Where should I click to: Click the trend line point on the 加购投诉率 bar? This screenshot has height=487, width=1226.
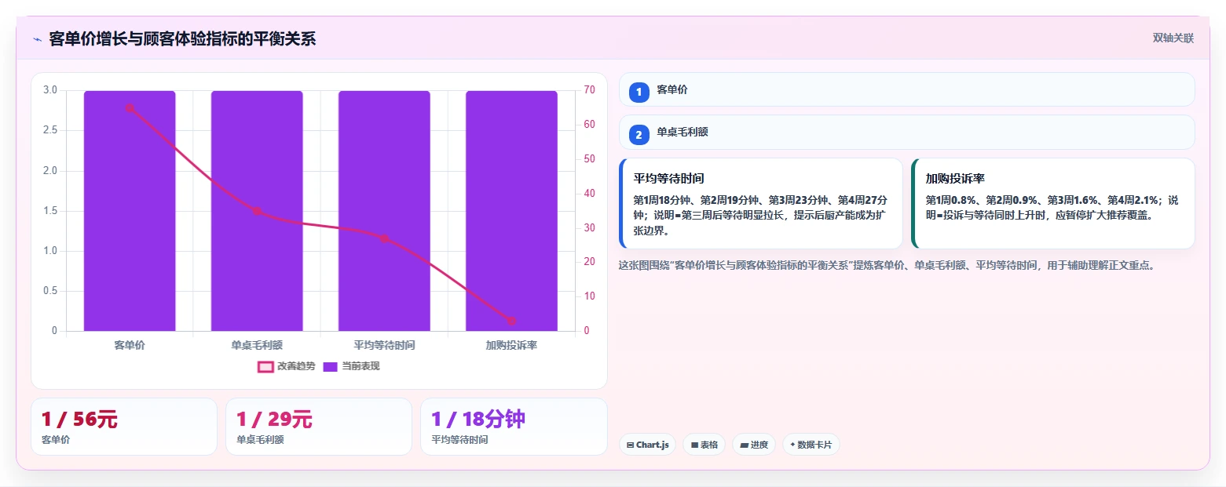[511, 321]
